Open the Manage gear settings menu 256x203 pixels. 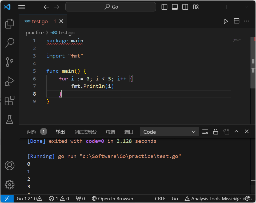(x=10, y=185)
